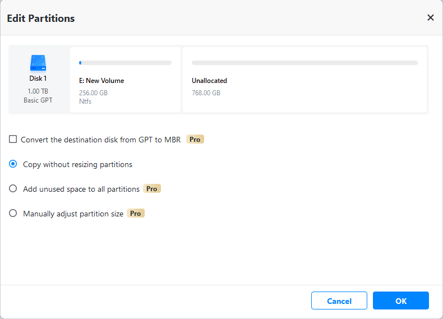The image size is (443, 319).
Task: Click the Basic GPT disk type text
Action: tap(38, 100)
